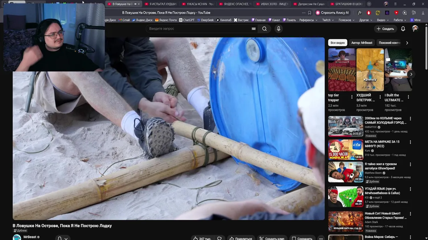Click the f? extension icon
Viewport: 428px width, 240px height.
(359, 13)
